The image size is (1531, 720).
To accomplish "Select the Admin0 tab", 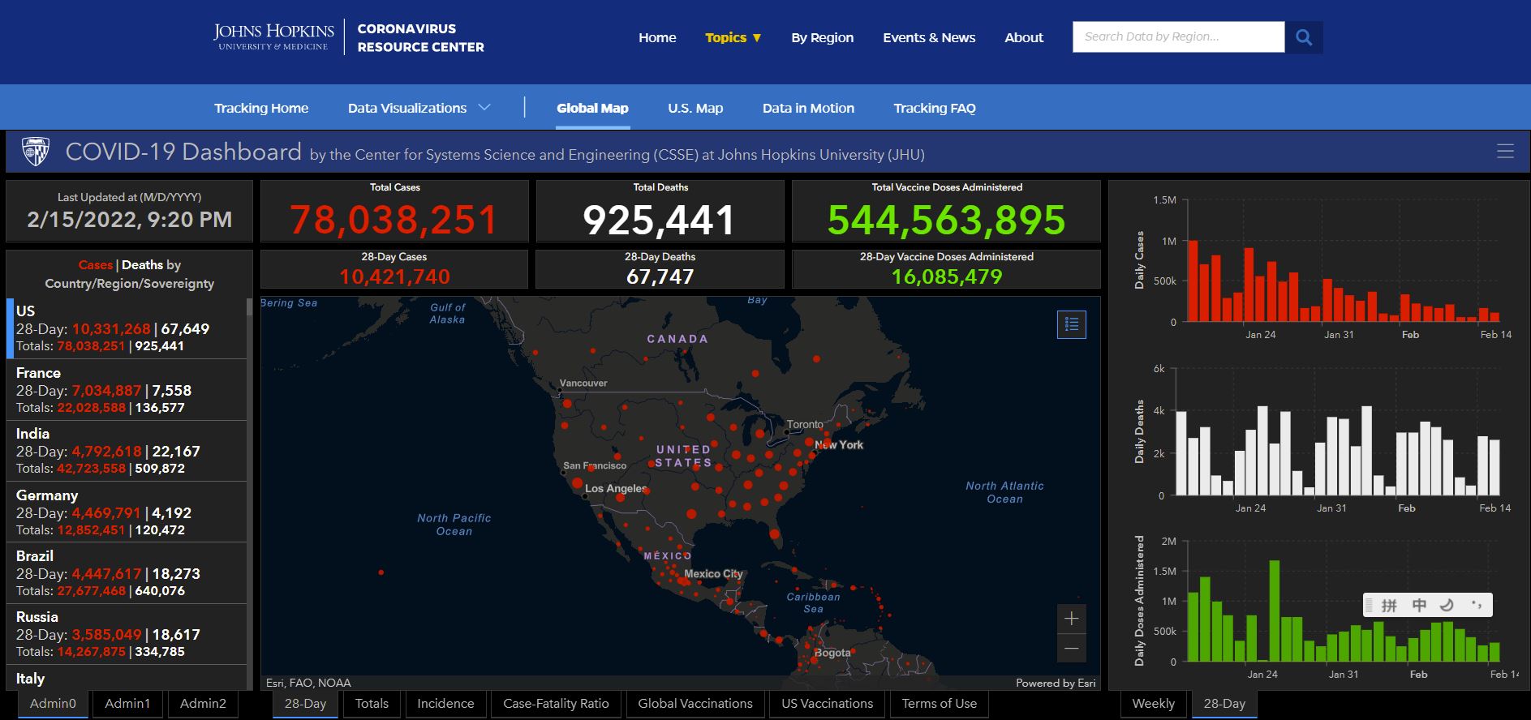I will coord(53,704).
